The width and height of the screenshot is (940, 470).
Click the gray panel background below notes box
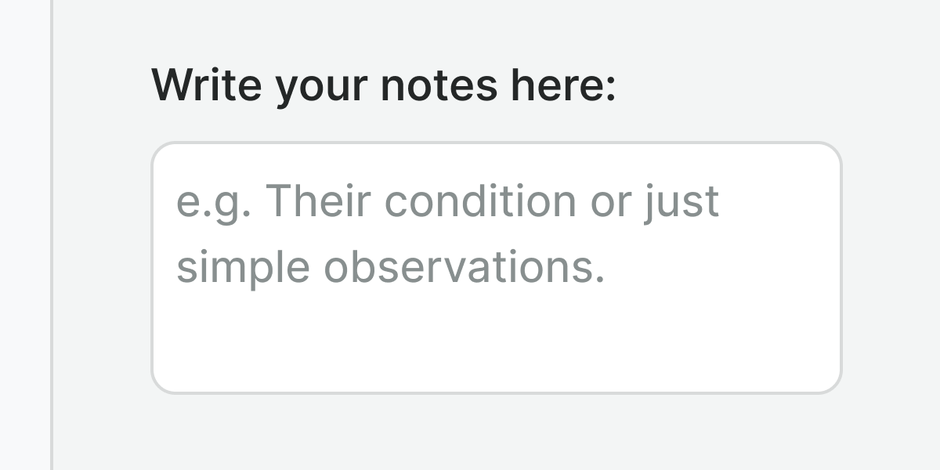(496, 432)
